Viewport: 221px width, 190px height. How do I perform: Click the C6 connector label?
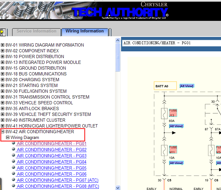coord(216,180)
